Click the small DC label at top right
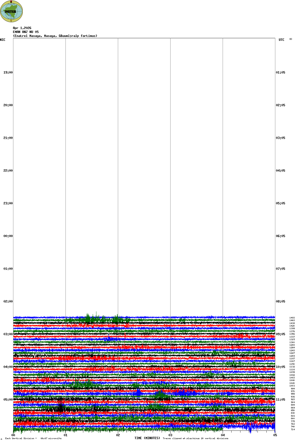 pyautogui.click(x=291, y=39)
